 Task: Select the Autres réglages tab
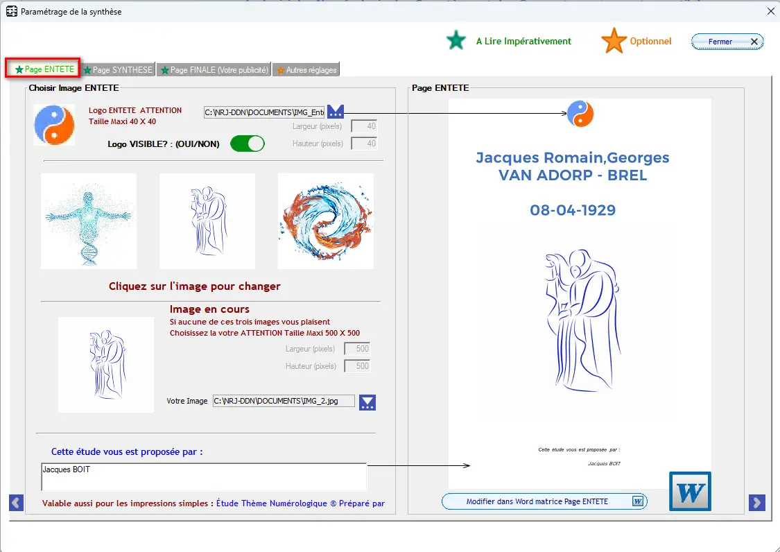306,70
